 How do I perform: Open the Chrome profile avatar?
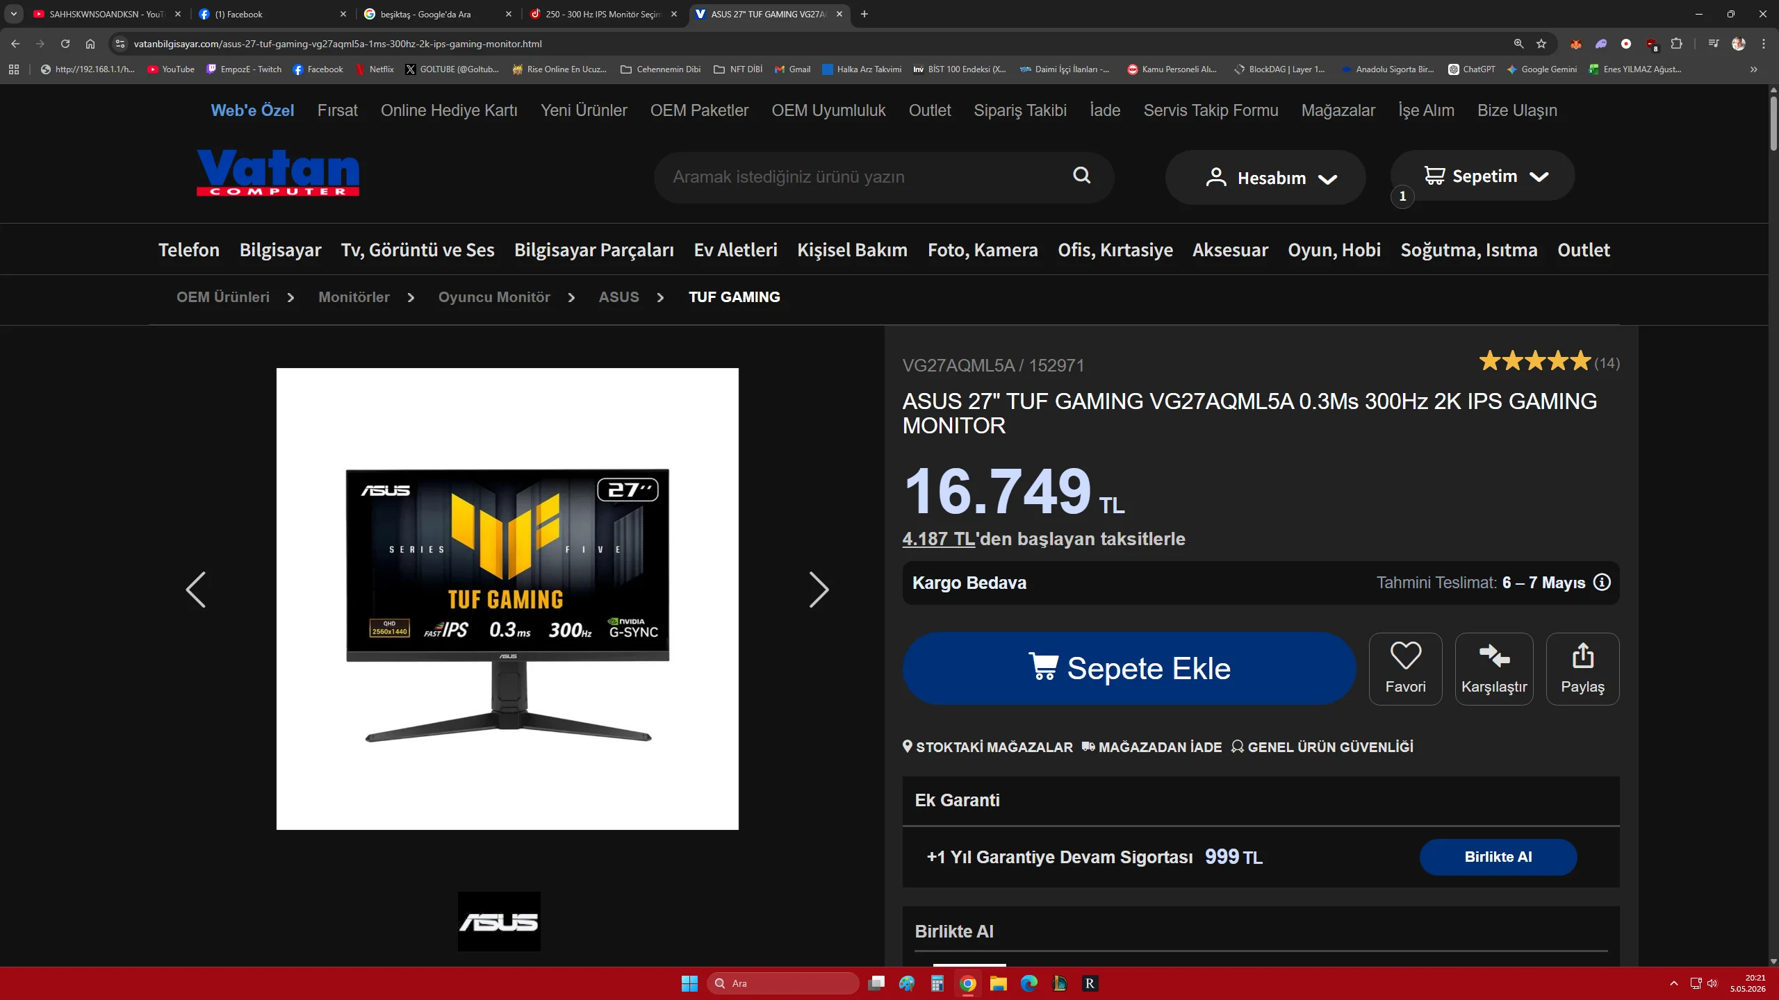click(1739, 44)
